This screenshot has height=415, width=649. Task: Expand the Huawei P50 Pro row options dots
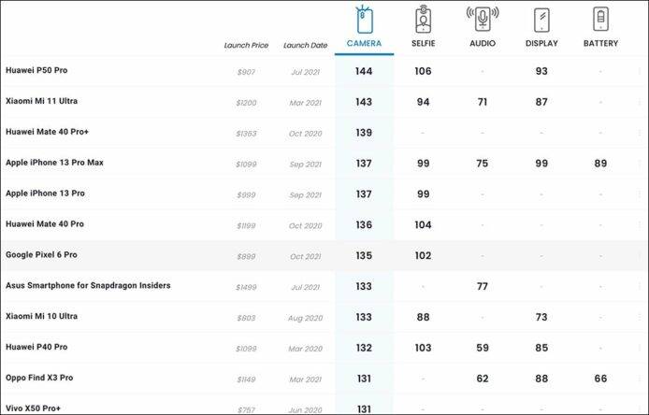(x=640, y=71)
